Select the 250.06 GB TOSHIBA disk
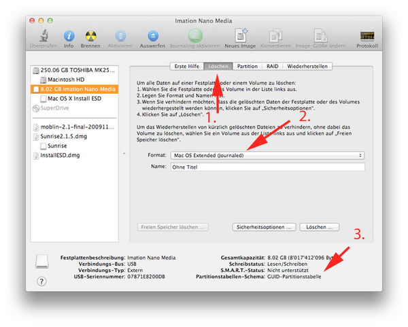This screenshot has width=408, height=327. [73, 70]
